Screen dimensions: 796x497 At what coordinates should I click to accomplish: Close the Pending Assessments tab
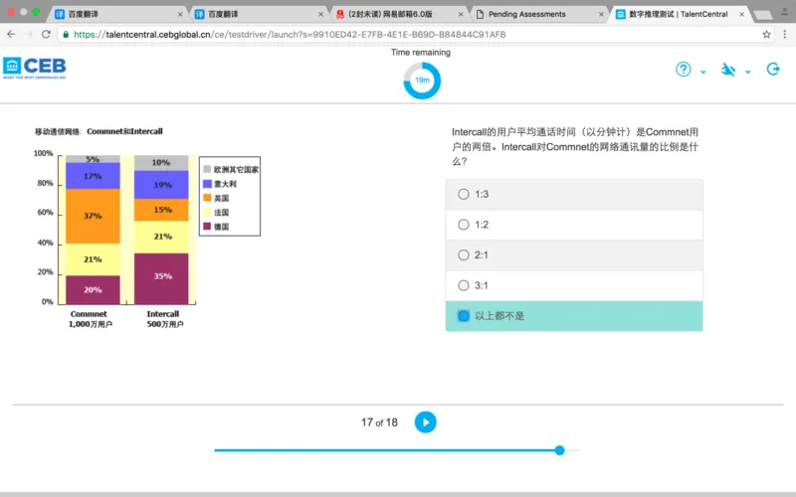tap(601, 14)
